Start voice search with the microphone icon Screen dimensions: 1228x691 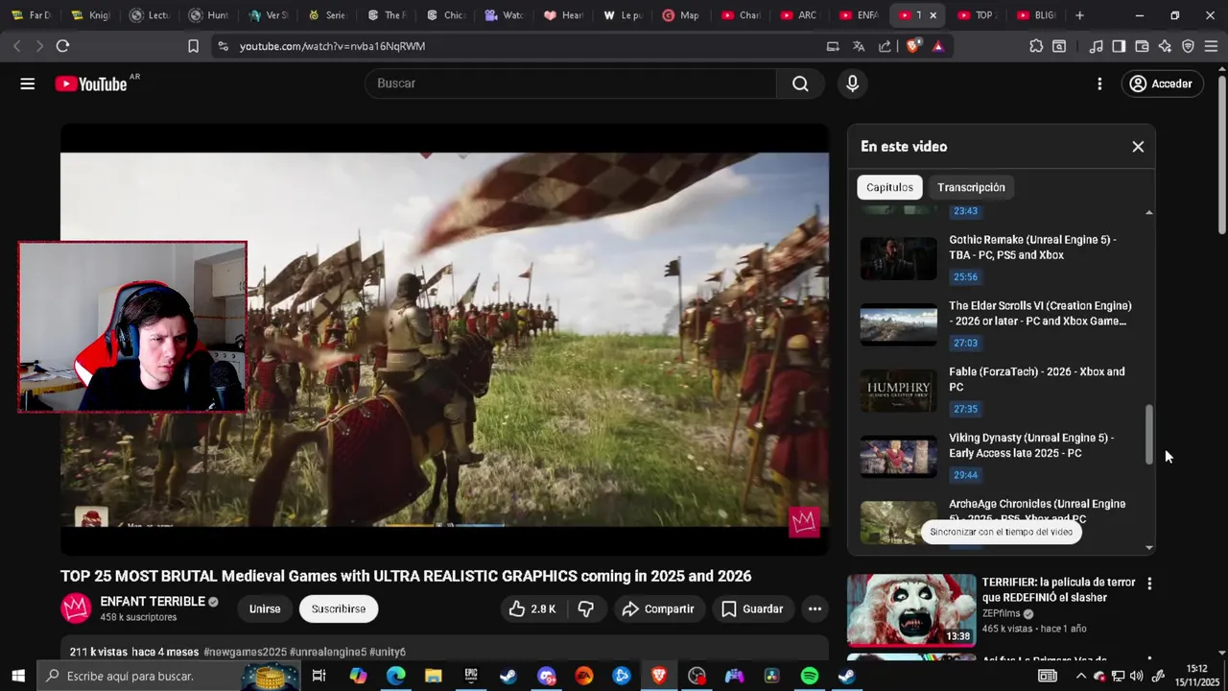point(852,83)
